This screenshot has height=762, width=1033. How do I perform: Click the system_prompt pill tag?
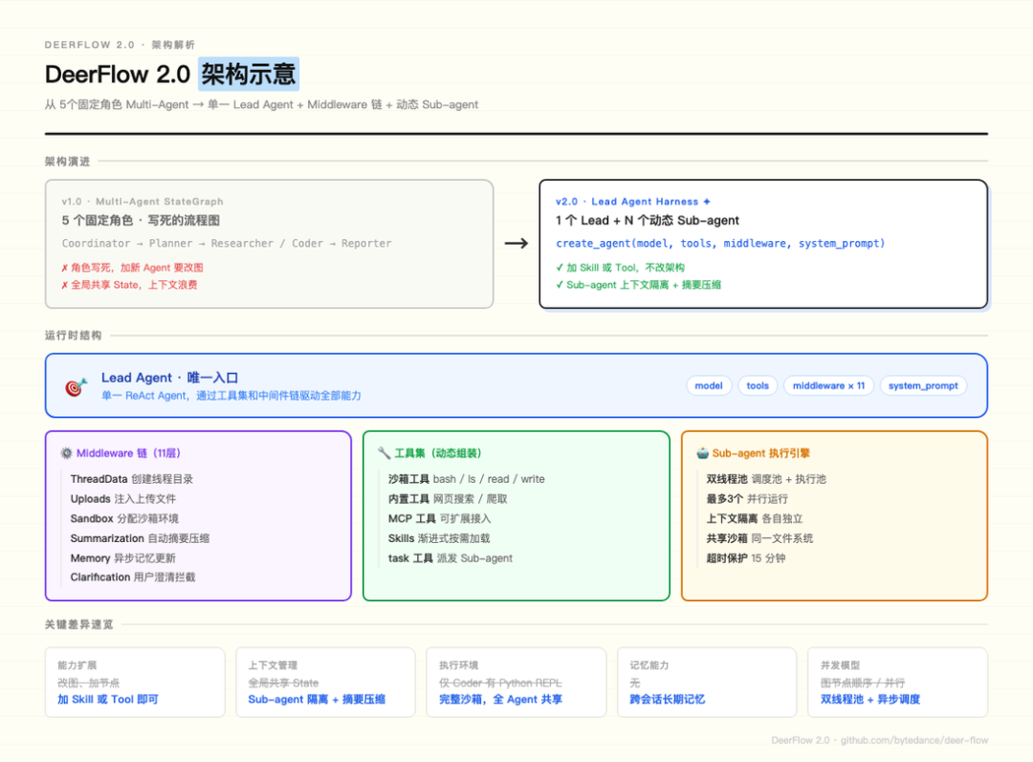coord(923,385)
